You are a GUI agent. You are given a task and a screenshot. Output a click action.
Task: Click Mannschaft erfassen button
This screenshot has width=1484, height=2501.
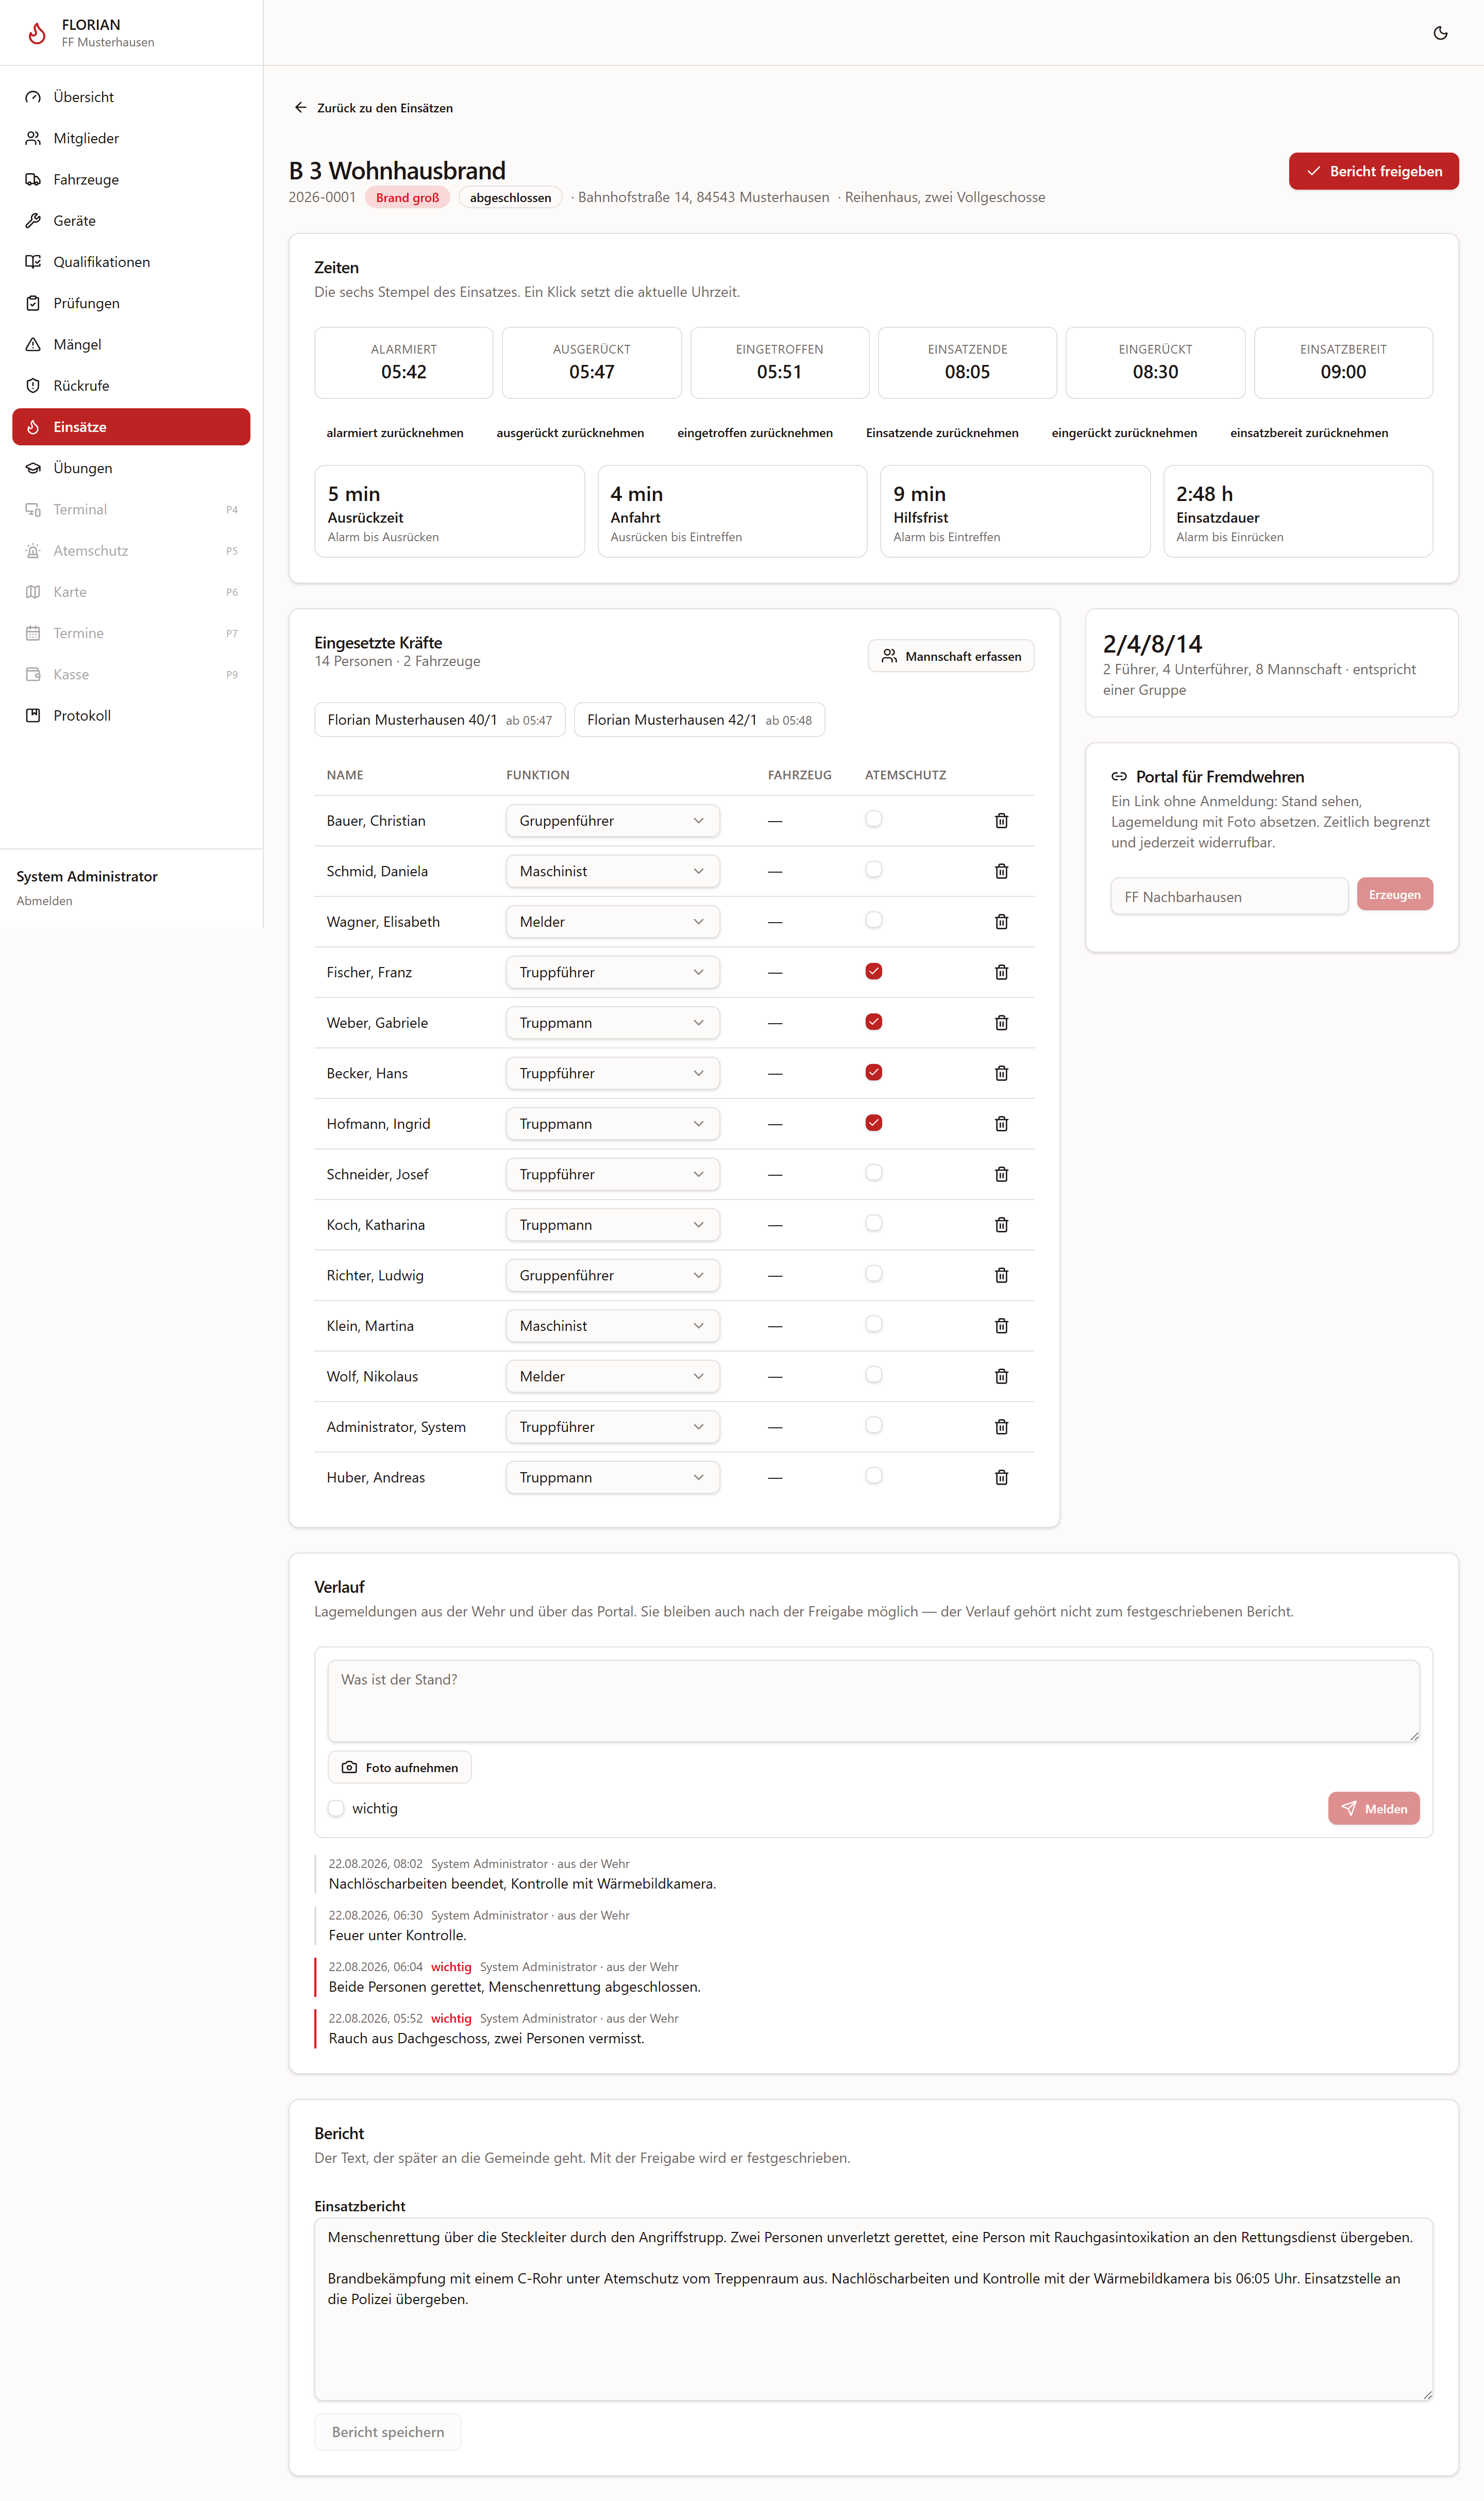[x=951, y=656]
